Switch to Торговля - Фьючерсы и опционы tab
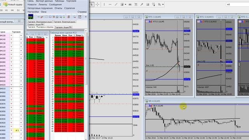The image size is (249, 140). (x=40, y=27)
